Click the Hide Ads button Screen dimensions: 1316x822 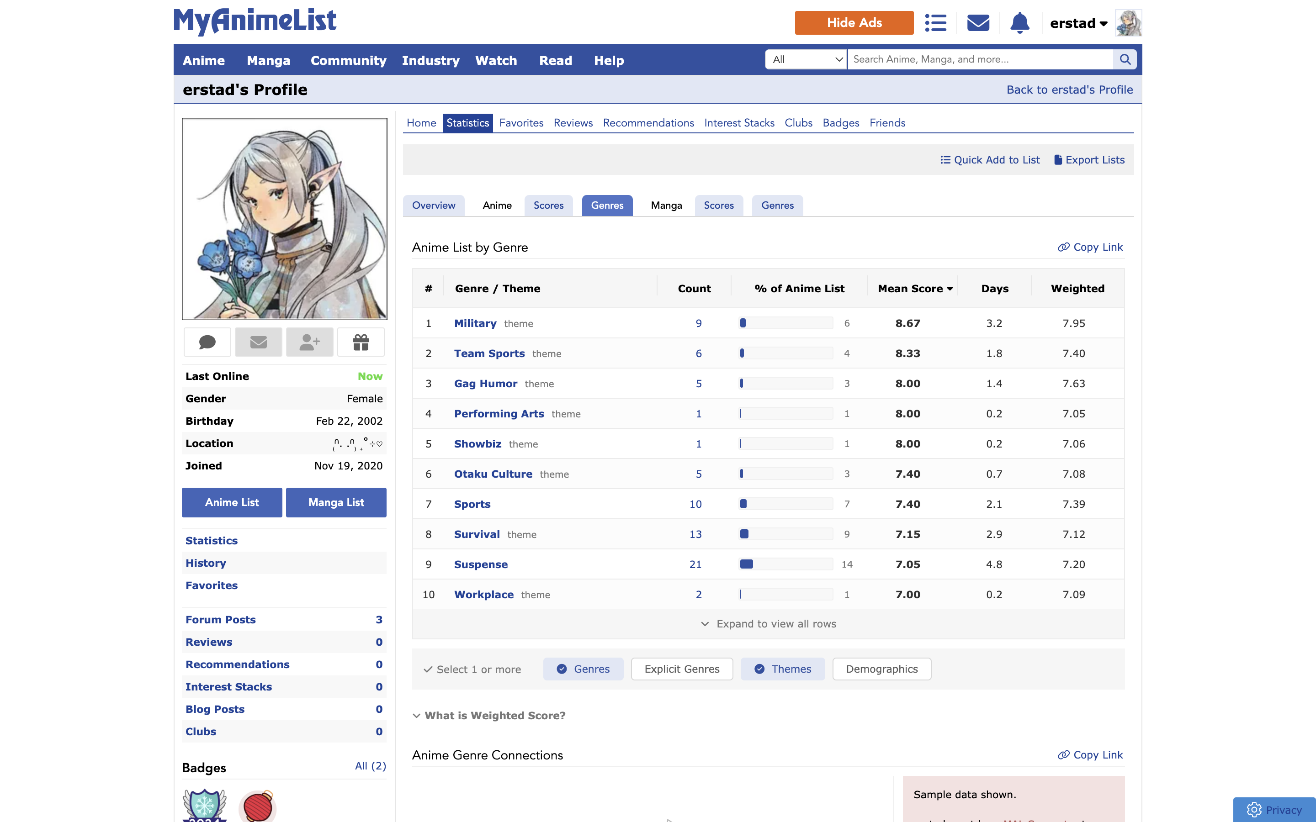[x=854, y=23]
